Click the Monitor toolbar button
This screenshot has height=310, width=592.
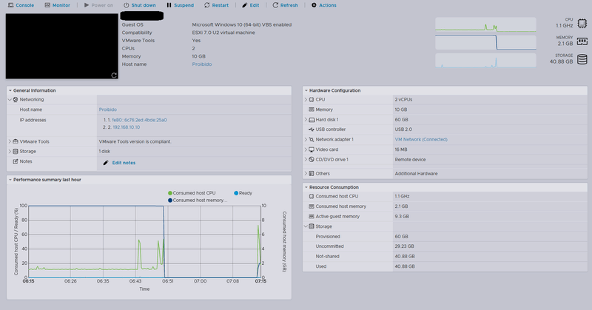[x=58, y=5]
